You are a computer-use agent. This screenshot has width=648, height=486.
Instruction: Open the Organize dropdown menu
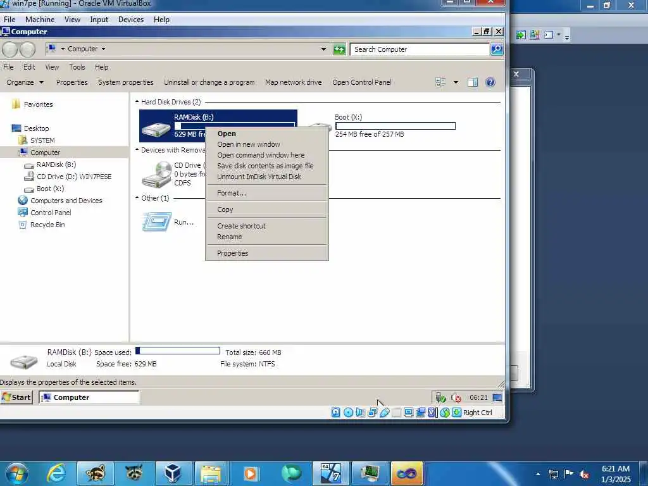(25, 82)
